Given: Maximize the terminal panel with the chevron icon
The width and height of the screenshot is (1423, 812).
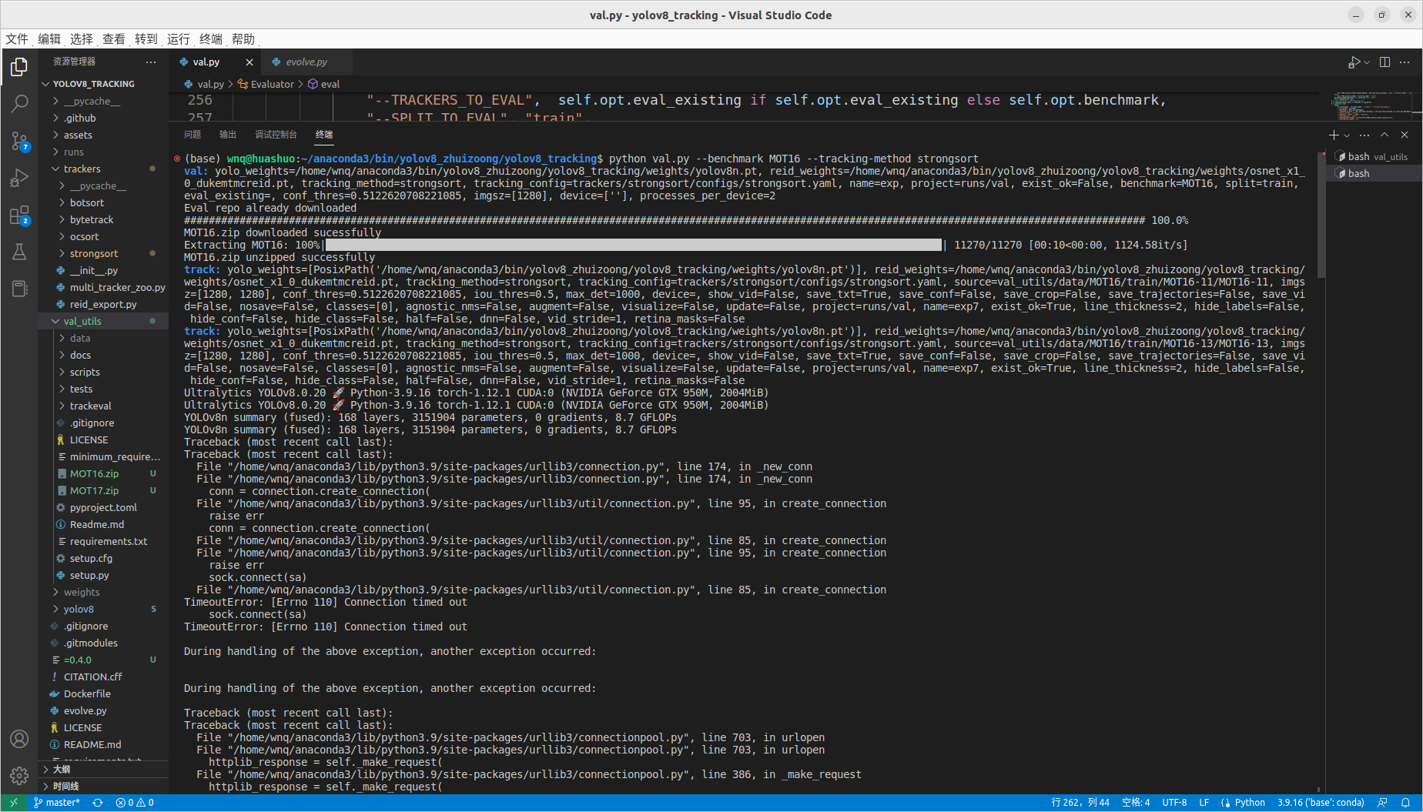Looking at the screenshot, I should click(1384, 135).
